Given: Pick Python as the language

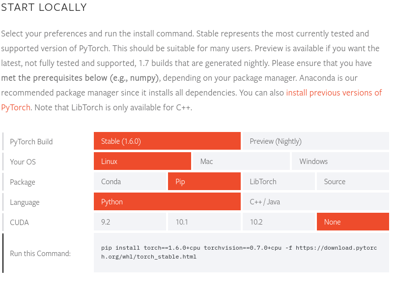Looking at the screenshot, I should [167, 202].
